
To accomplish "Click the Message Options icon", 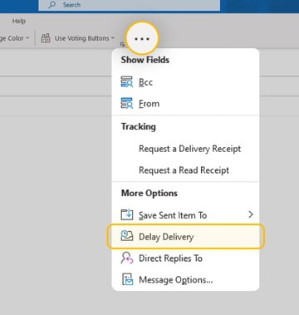I will (x=127, y=279).
